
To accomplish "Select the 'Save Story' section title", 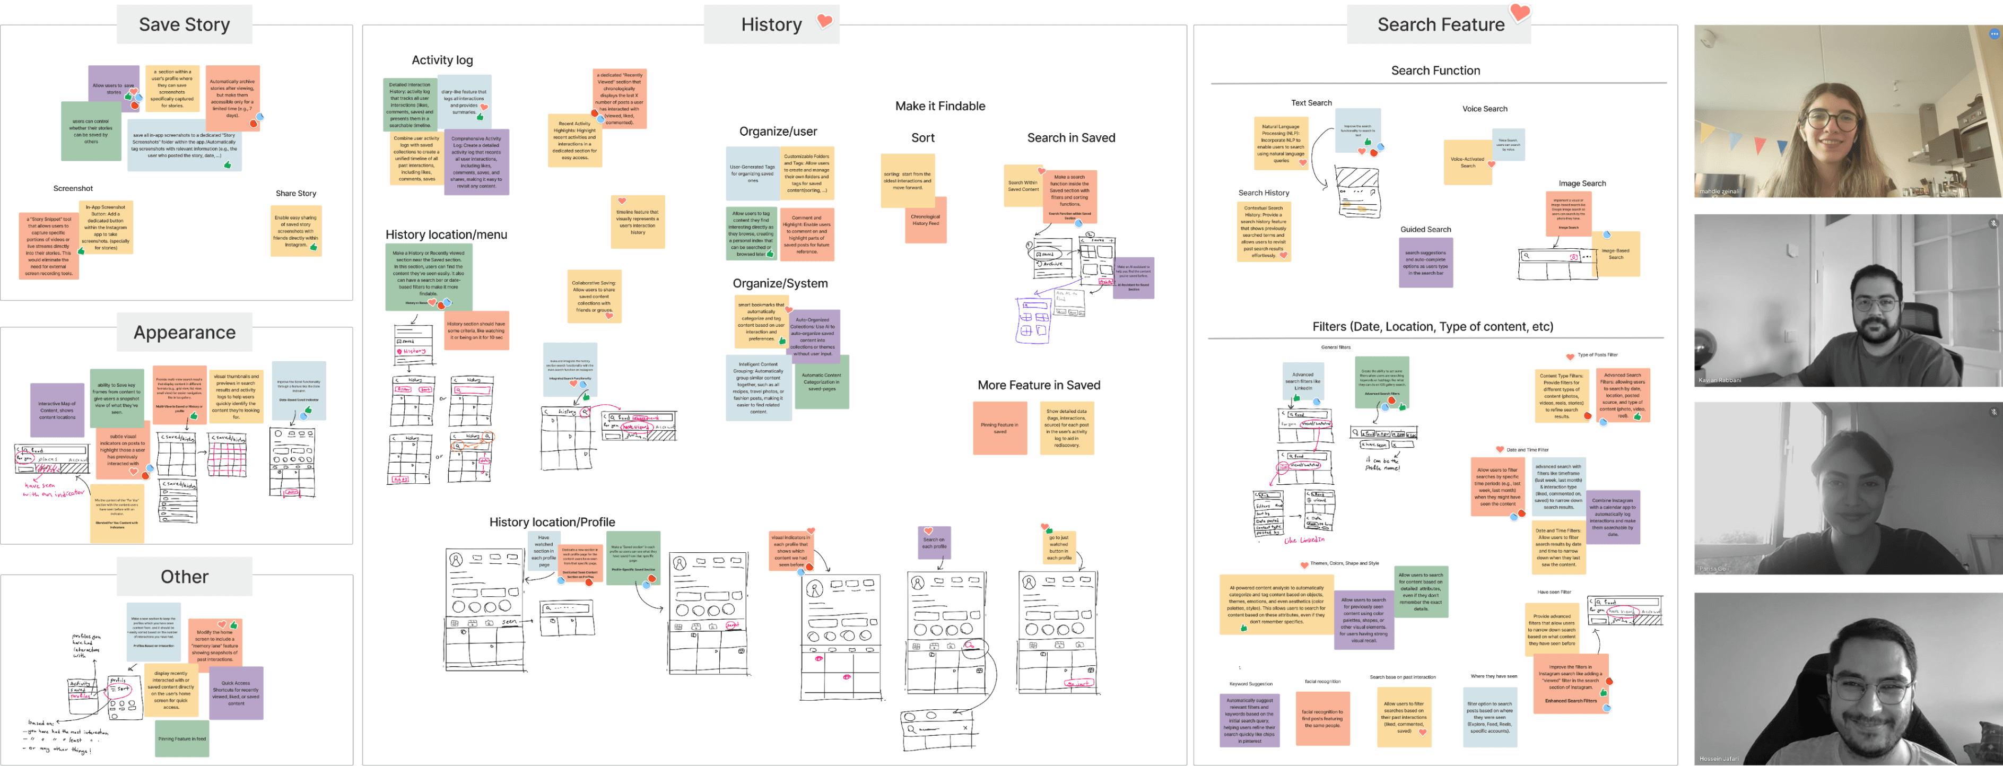I will click(184, 25).
